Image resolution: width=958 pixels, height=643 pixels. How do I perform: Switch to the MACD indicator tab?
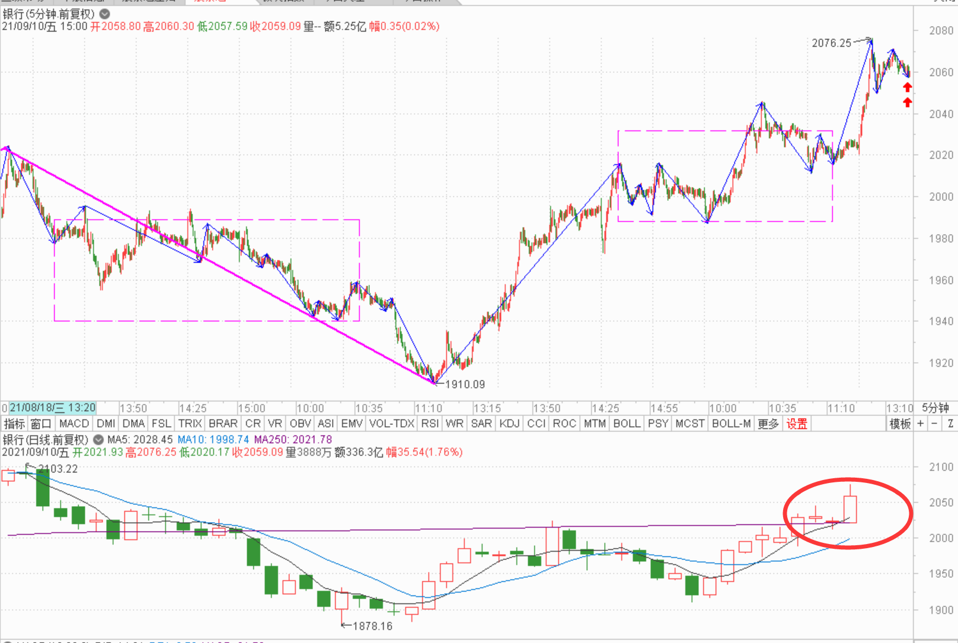tap(74, 424)
